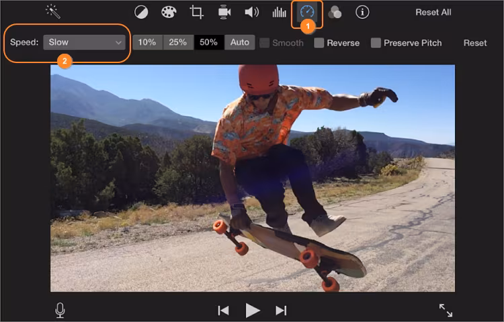Open the clip information icon
This screenshot has width=504, height=322.
pyautogui.click(x=362, y=12)
